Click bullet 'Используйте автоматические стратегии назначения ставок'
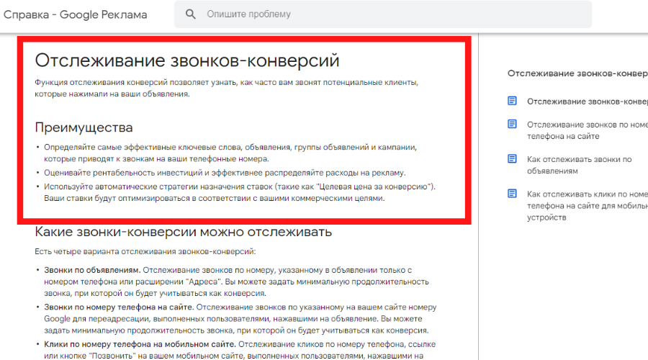This screenshot has height=360, width=648. coord(240,192)
